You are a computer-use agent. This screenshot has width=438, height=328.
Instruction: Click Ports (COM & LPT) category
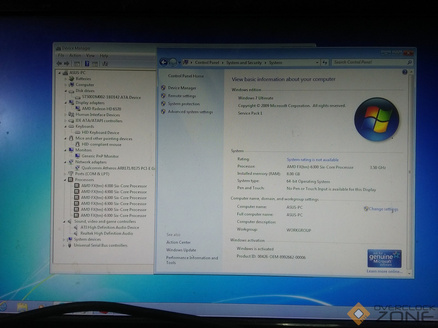[92, 174]
